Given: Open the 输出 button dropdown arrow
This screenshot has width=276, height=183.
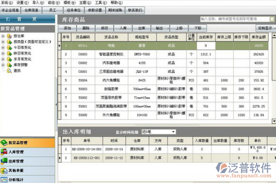Looking at the screenshot, I should click(168, 28).
